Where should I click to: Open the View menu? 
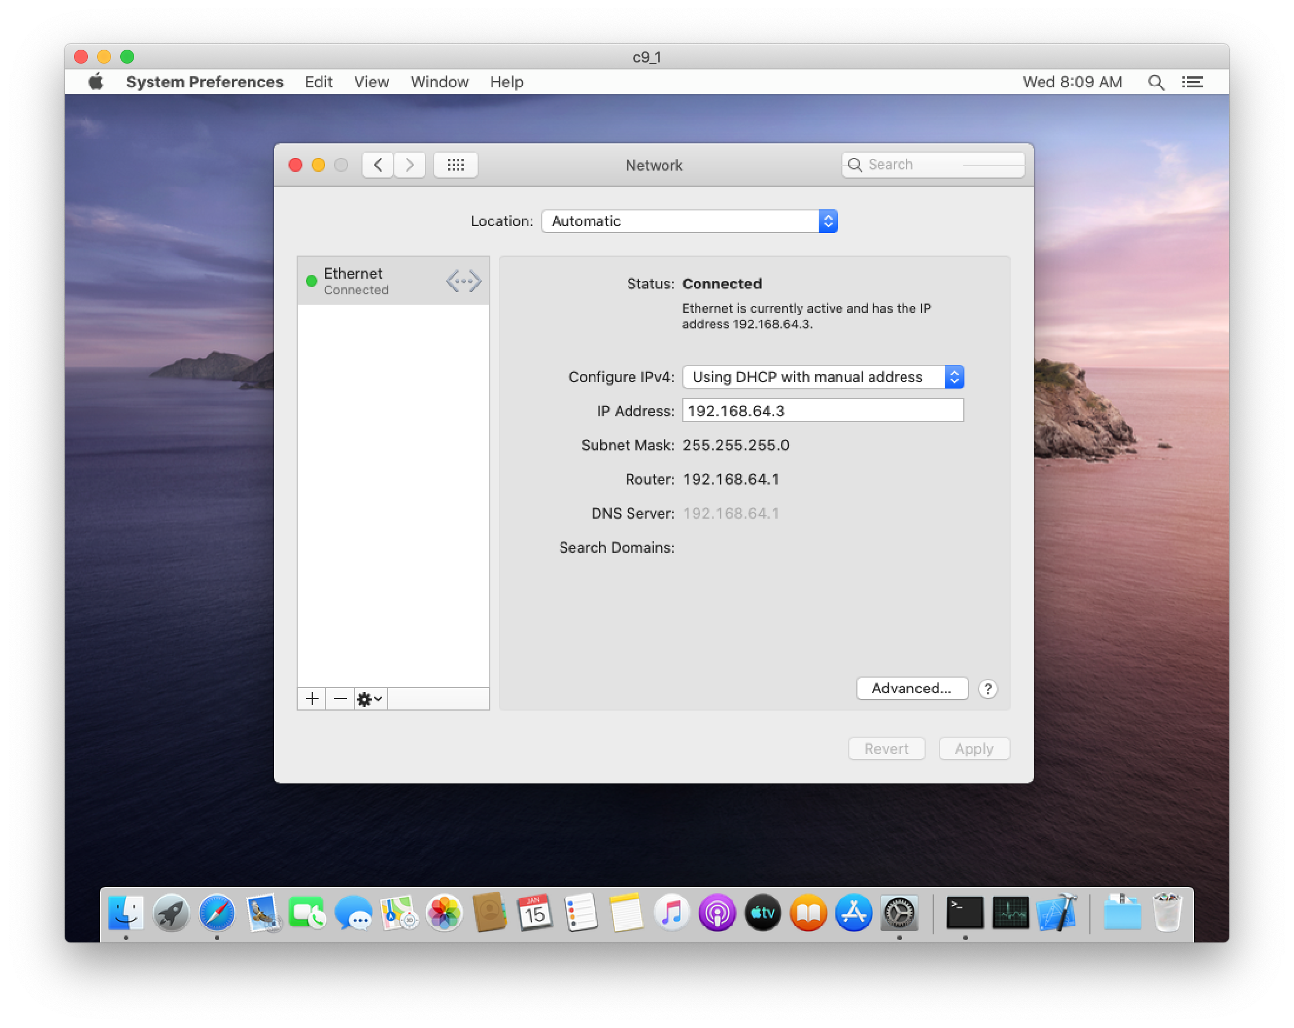[x=371, y=82]
